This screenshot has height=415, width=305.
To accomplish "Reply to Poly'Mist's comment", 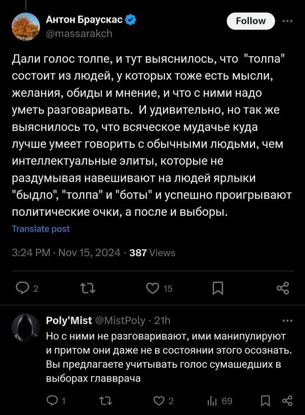I will (x=52, y=401).
